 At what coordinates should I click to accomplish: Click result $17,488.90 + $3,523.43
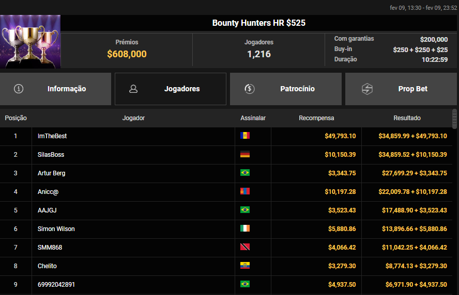415,210
